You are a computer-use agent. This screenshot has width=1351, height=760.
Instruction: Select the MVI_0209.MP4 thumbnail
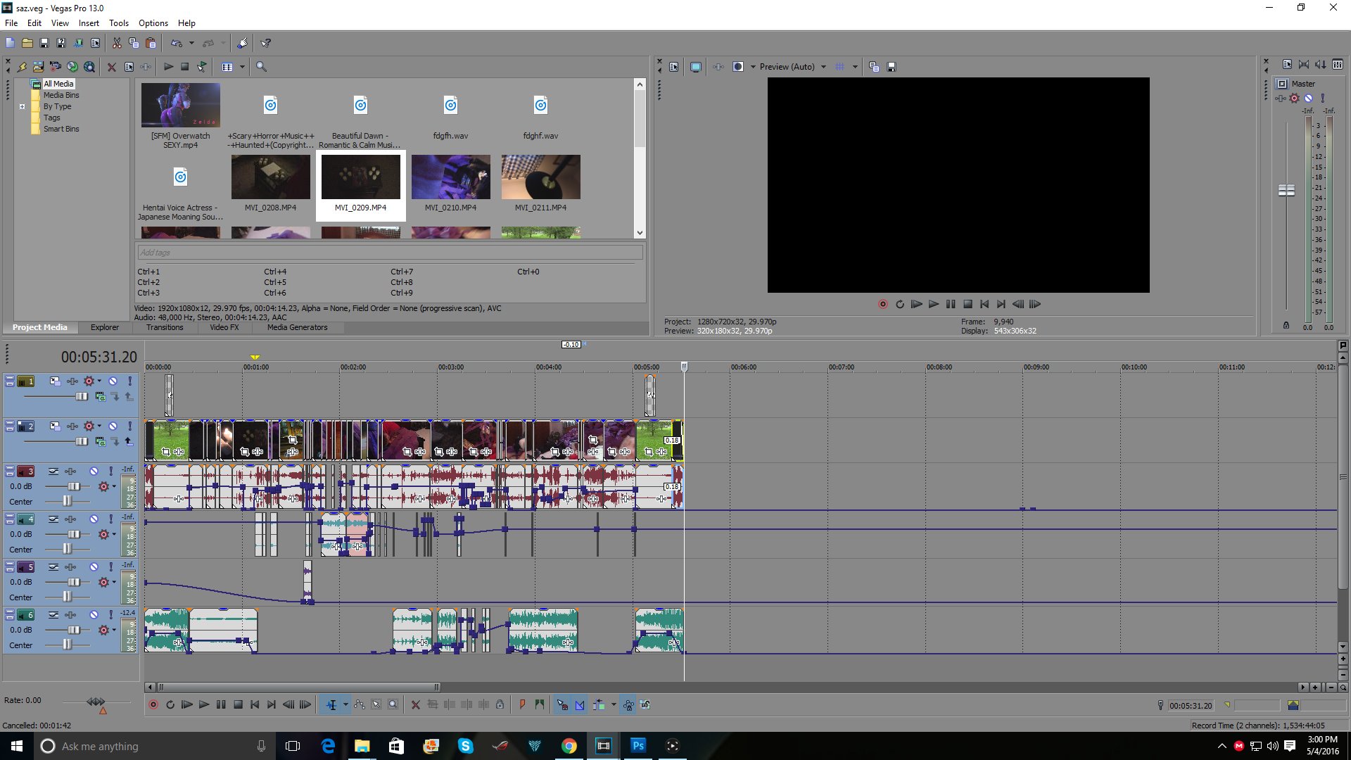click(360, 177)
